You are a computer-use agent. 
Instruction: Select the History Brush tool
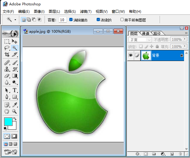coord(15,69)
